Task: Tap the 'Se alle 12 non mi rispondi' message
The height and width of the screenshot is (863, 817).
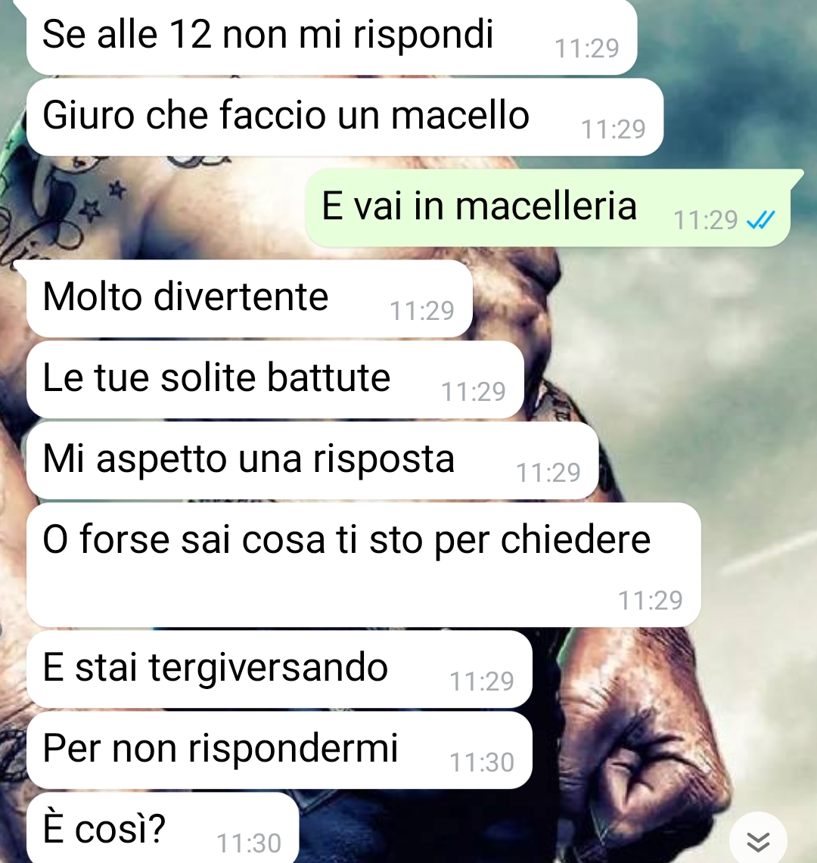Action: click(x=331, y=36)
